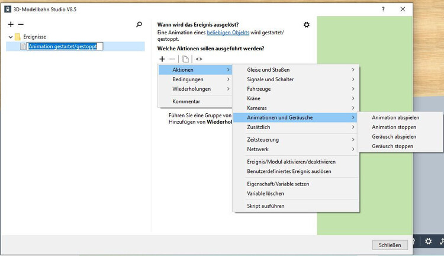
Task: Expand the Netzwerk submenu
Action: pyautogui.click(x=295, y=149)
